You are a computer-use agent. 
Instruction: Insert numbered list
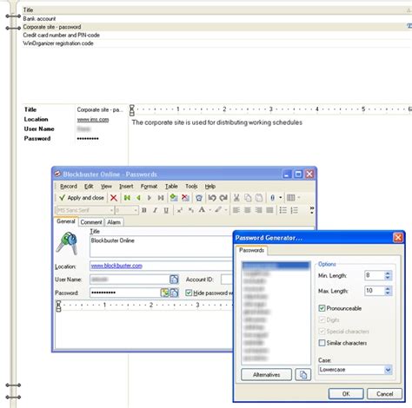[x=295, y=210]
